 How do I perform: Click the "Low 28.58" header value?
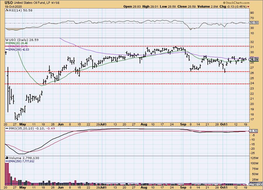coord(168,6)
